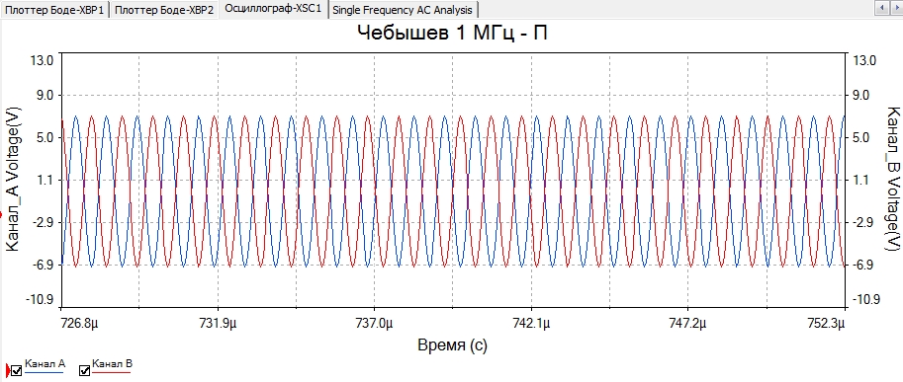Image resolution: width=903 pixels, height=382 pixels.
Task: Click the Канал A legend label
Action: tap(45, 363)
